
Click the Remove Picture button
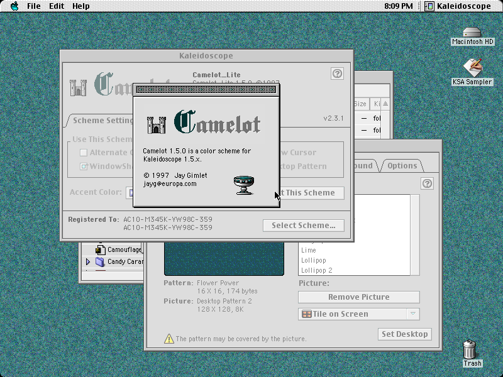click(358, 297)
